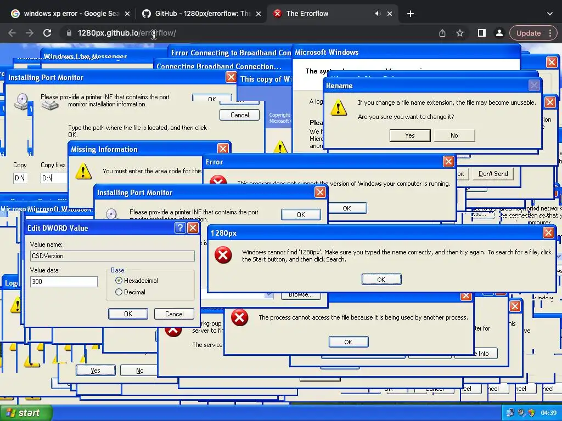Screen dimensions: 562x421
Task: Click OK in the process access error
Action: click(348, 342)
